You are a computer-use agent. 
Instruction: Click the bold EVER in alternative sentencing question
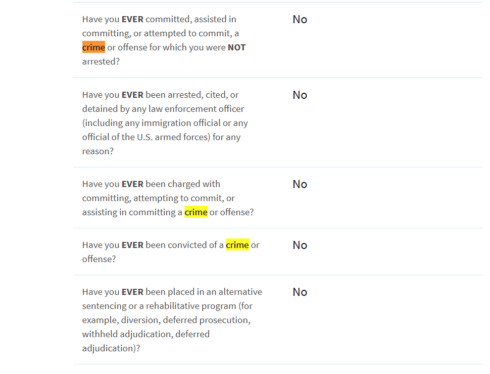pyautogui.click(x=132, y=292)
